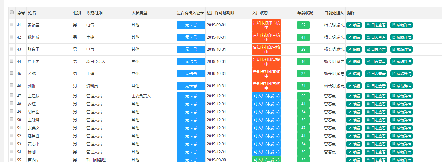Click 告知卡打印审核中 status for 魏树成
Image resolution: width=442 pixels, height=162 pixels.
tap(266, 37)
